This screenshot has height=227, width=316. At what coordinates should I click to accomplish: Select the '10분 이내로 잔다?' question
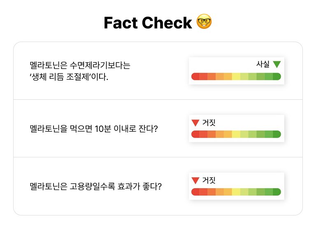[x=94, y=129]
